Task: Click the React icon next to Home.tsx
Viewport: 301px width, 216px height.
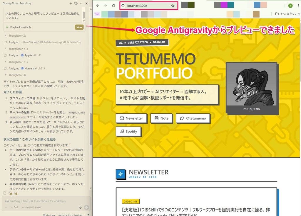Action: tap(22, 68)
